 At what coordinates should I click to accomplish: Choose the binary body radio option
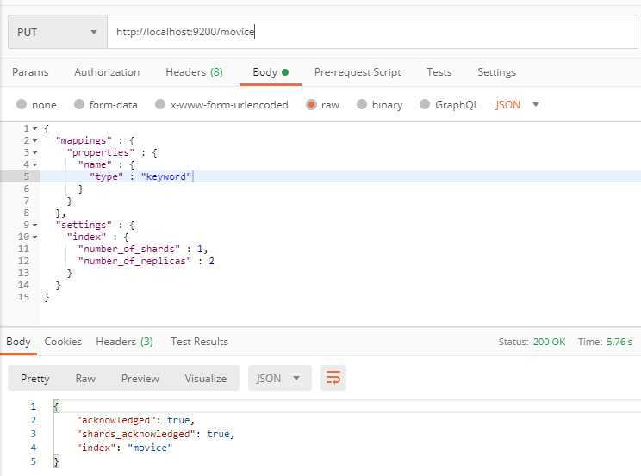[x=362, y=105]
